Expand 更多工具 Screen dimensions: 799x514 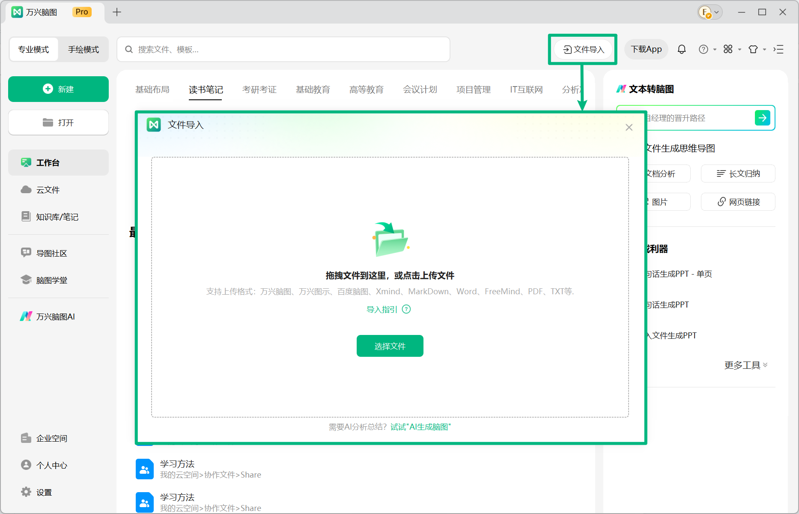pyautogui.click(x=746, y=365)
